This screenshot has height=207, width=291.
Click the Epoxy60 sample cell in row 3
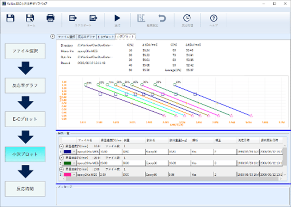point(157,175)
